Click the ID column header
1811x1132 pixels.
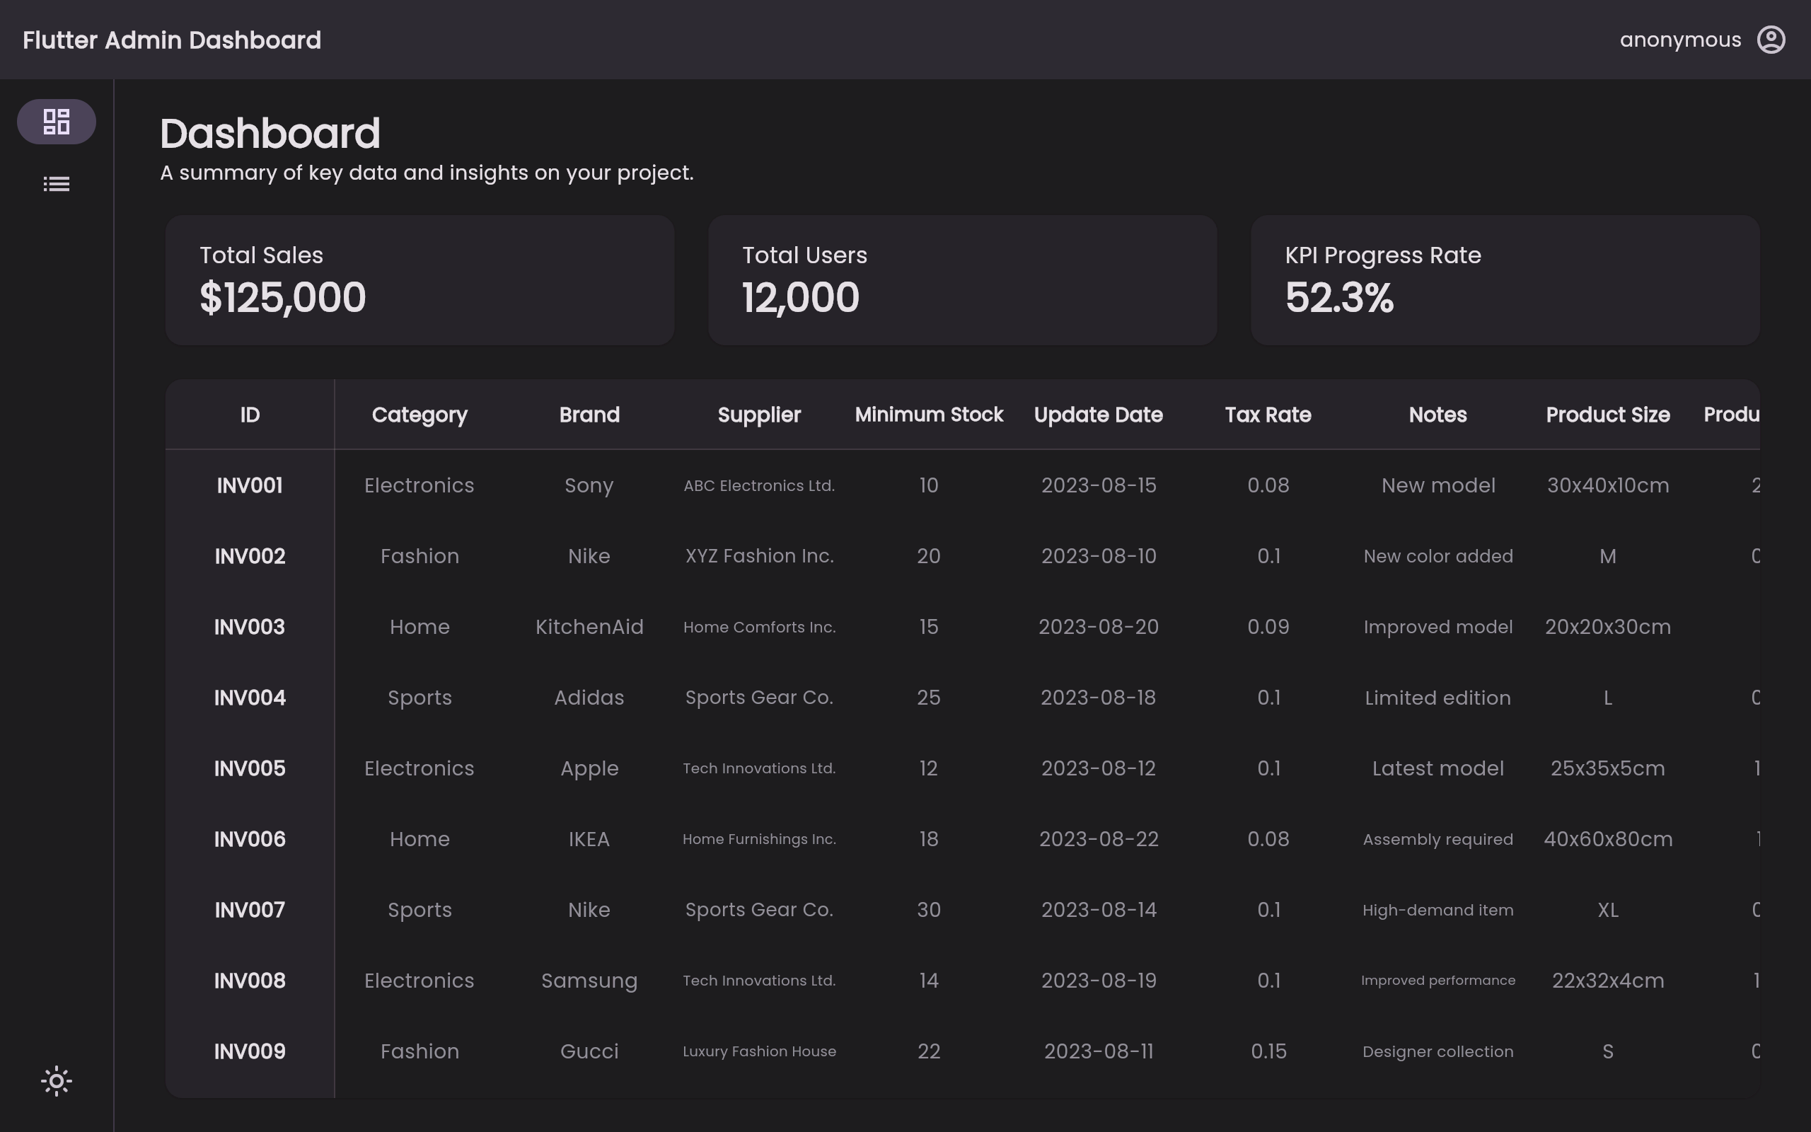(250, 415)
